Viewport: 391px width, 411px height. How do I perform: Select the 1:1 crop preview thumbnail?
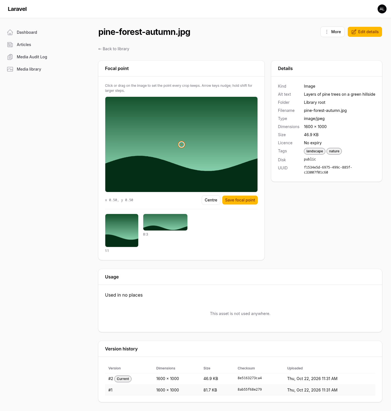click(122, 230)
